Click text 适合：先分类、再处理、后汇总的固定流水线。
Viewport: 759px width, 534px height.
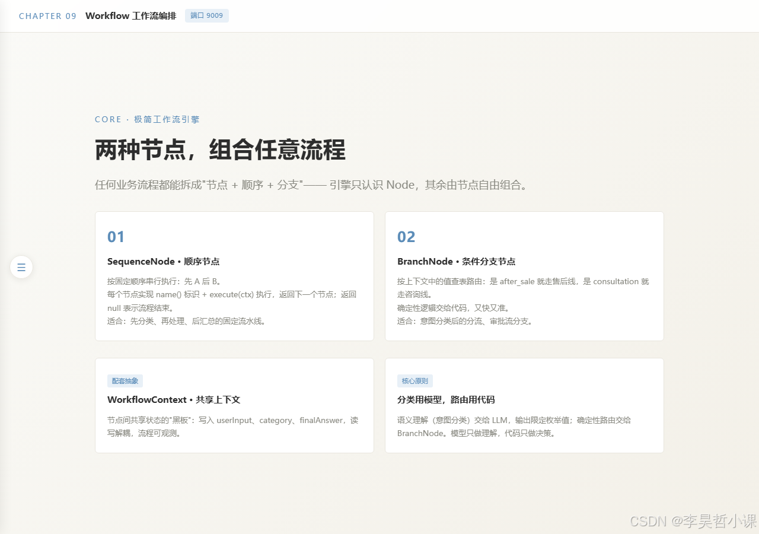point(186,321)
